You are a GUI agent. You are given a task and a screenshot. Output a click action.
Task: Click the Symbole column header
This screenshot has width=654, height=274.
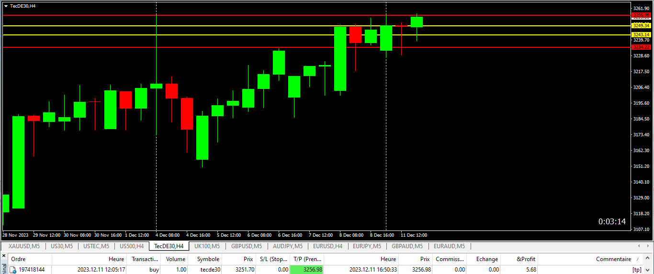tap(206, 259)
